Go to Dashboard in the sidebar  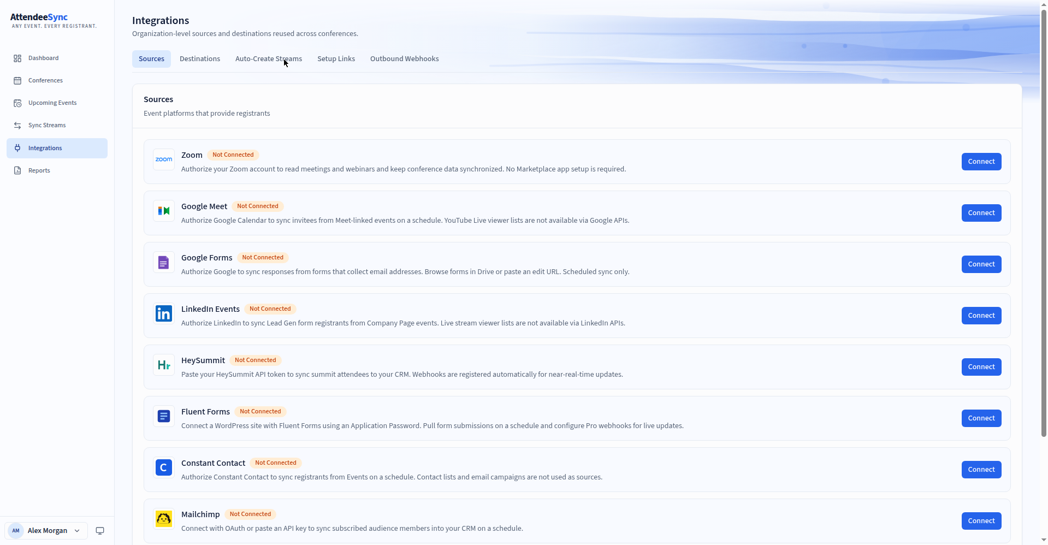[57, 58]
